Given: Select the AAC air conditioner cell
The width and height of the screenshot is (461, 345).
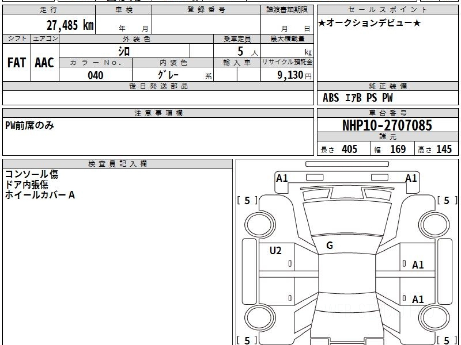Looking at the screenshot, I should (x=45, y=62).
